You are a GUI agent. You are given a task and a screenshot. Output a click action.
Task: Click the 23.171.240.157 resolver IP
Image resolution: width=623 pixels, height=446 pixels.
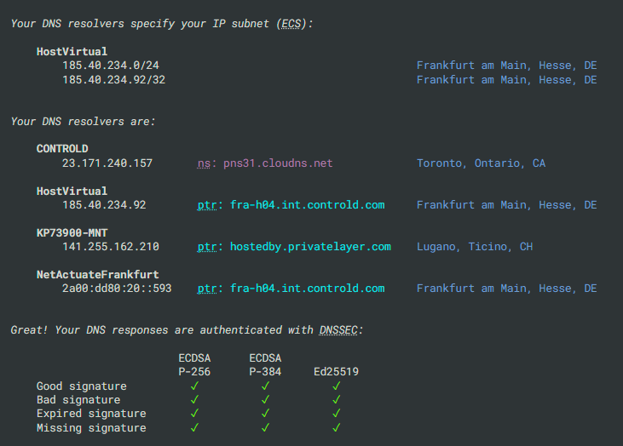coord(107,163)
